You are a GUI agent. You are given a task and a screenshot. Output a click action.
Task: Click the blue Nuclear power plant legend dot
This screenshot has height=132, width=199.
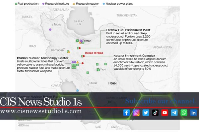[x=104, y=4]
